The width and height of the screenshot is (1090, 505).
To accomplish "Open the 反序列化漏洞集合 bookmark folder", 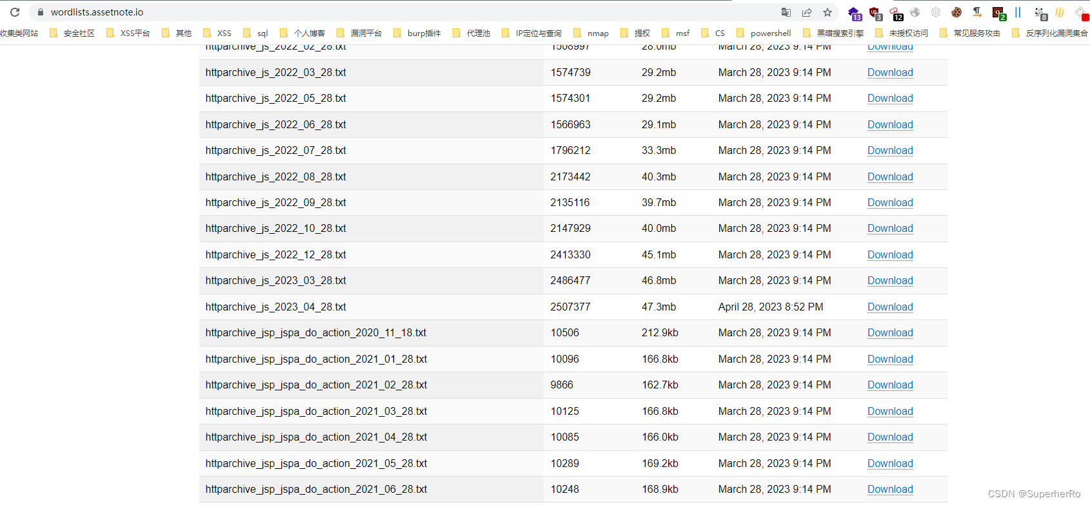I will (1050, 33).
